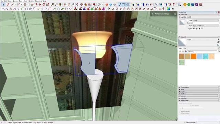Image resolution: width=220 pixels, height=124 pixels.
Task: Open the red ruby Extension Manager icon
Action: 94,4
